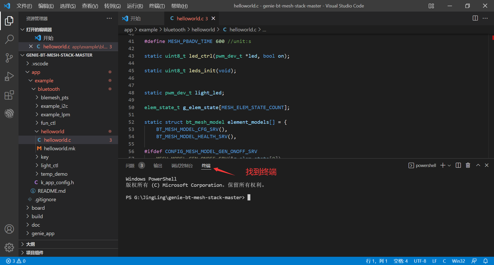This screenshot has width=494, height=265.
Task: Open the Search view in activity bar
Action: coord(9,39)
